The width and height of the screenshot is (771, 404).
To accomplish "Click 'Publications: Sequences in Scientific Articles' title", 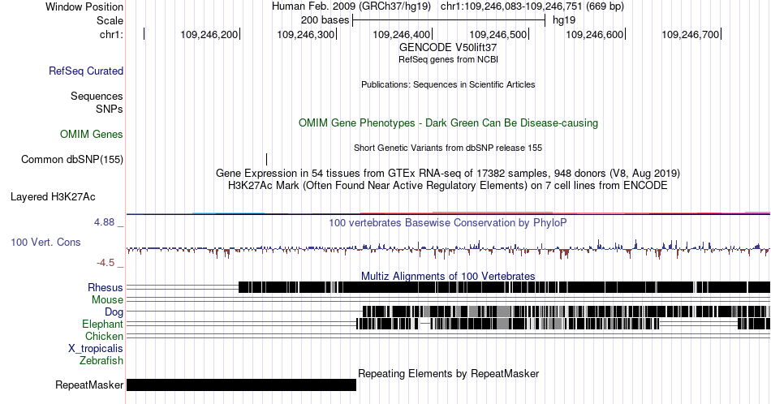I will tap(448, 84).
